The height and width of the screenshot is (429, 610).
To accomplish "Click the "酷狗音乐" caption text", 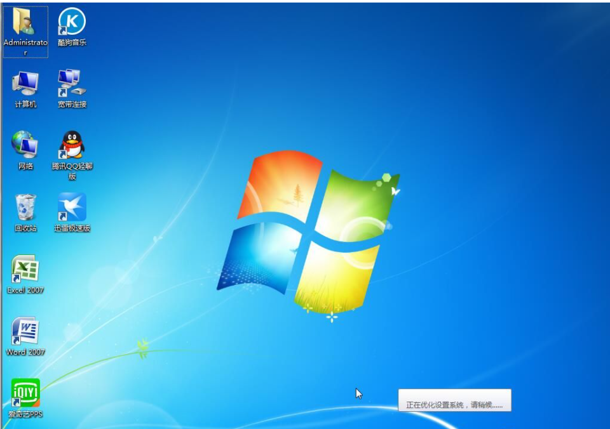I will coord(72,43).
